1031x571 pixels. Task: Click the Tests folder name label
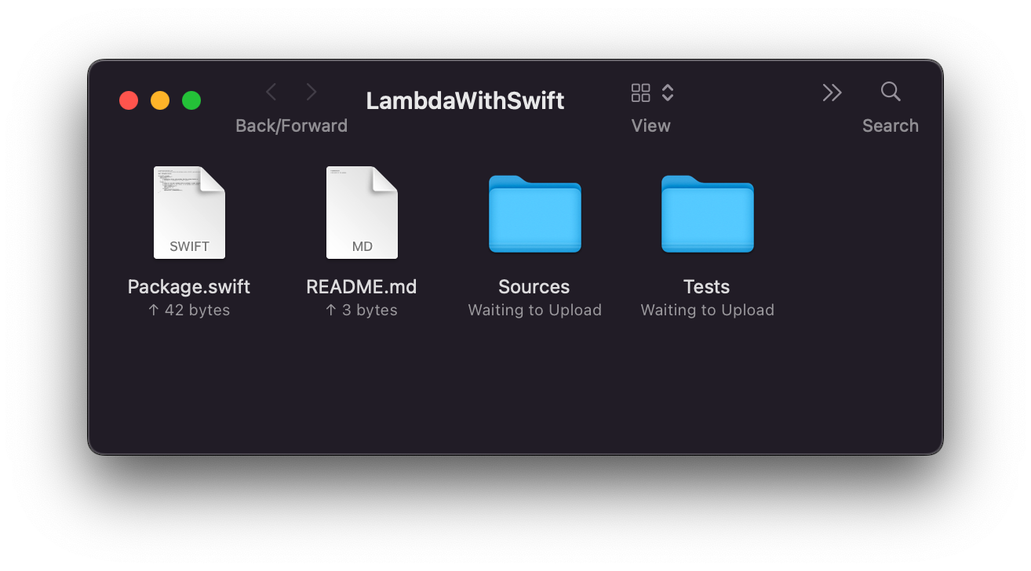(707, 287)
